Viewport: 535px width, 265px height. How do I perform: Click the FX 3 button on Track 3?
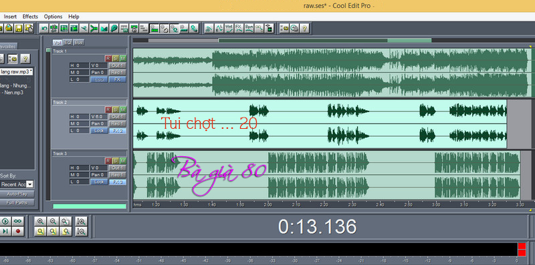click(118, 182)
